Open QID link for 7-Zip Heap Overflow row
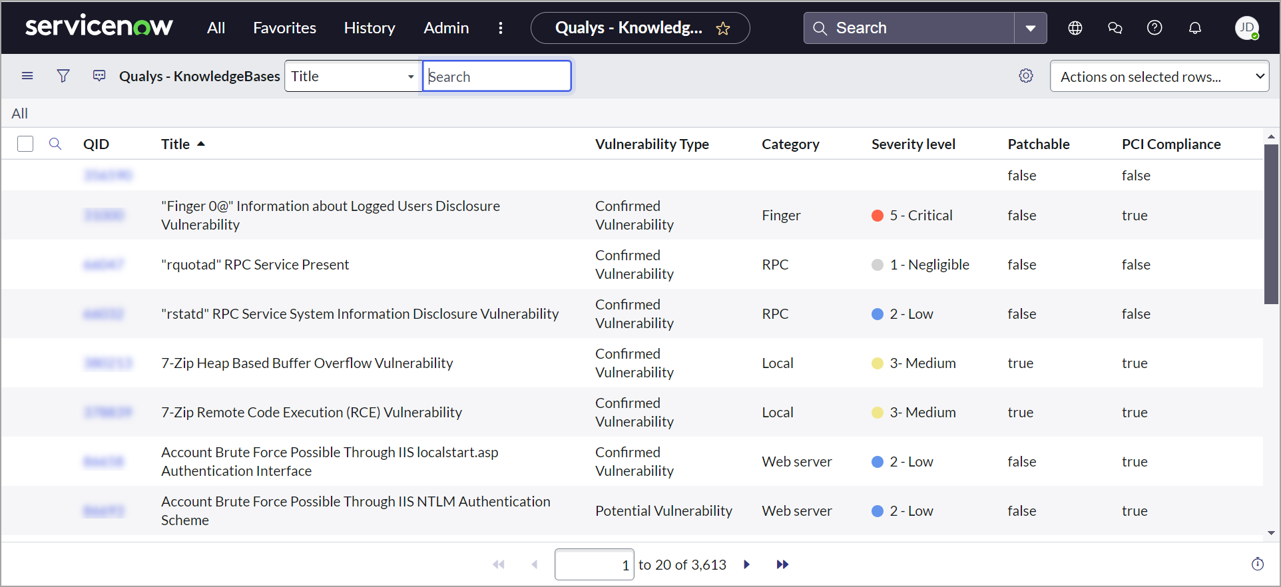 click(x=108, y=363)
